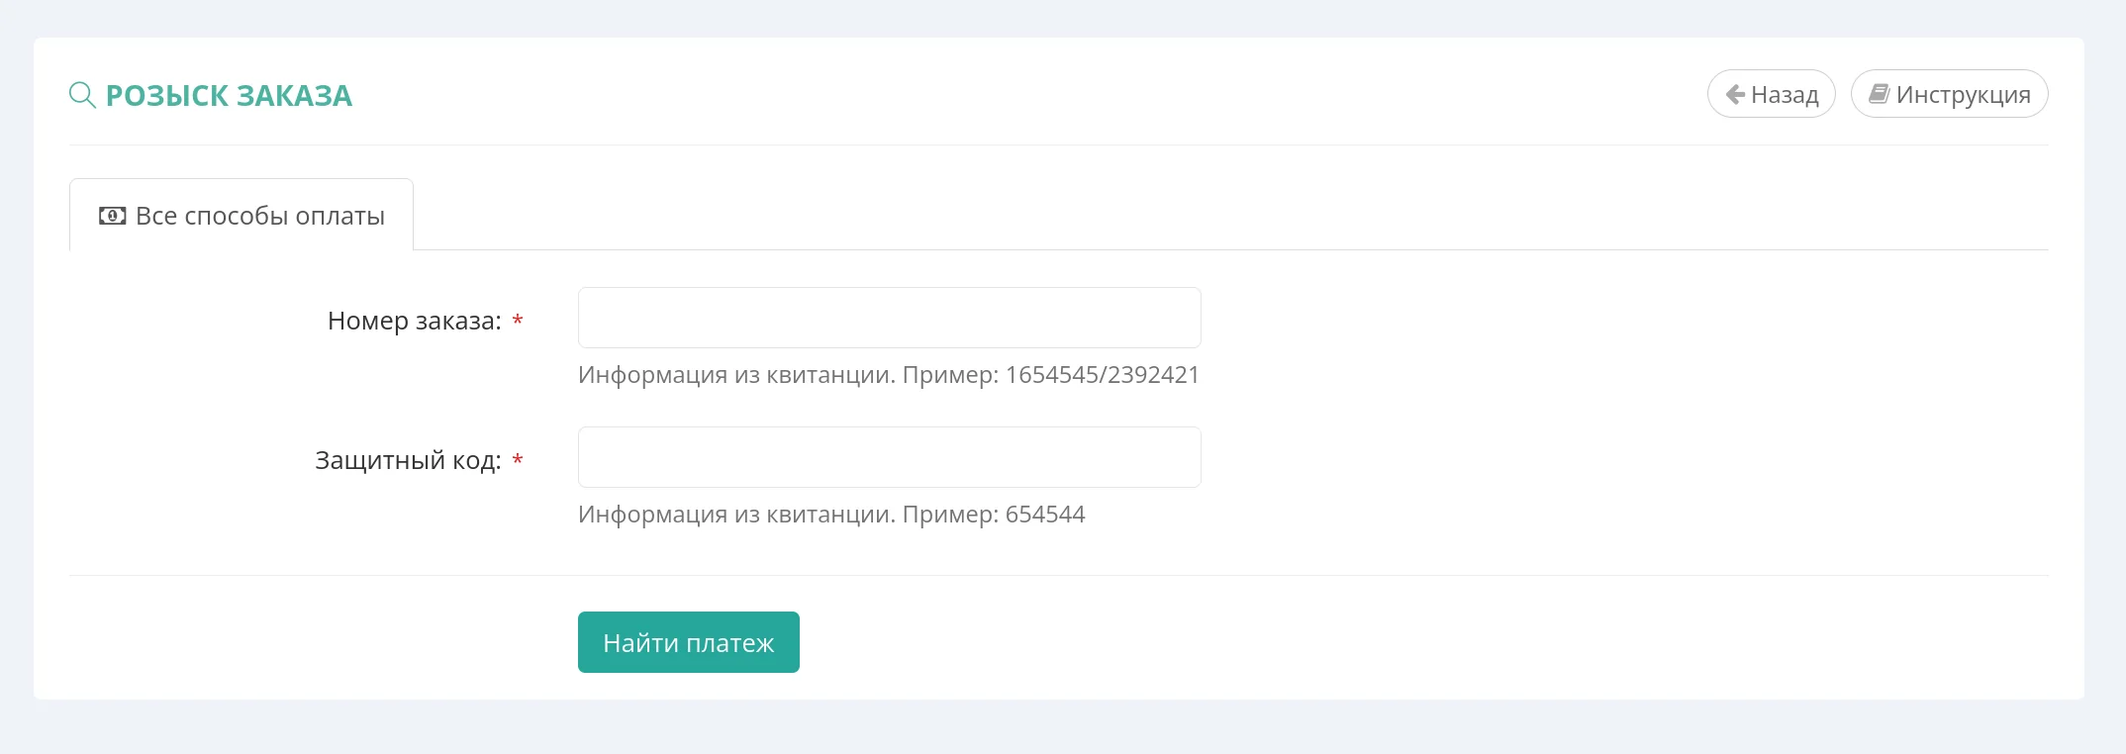Screen dimensions: 2126x754
Task: Click the РОЗЫСК ЗАКАЗА heading text
Action: click(x=230, y=96)
